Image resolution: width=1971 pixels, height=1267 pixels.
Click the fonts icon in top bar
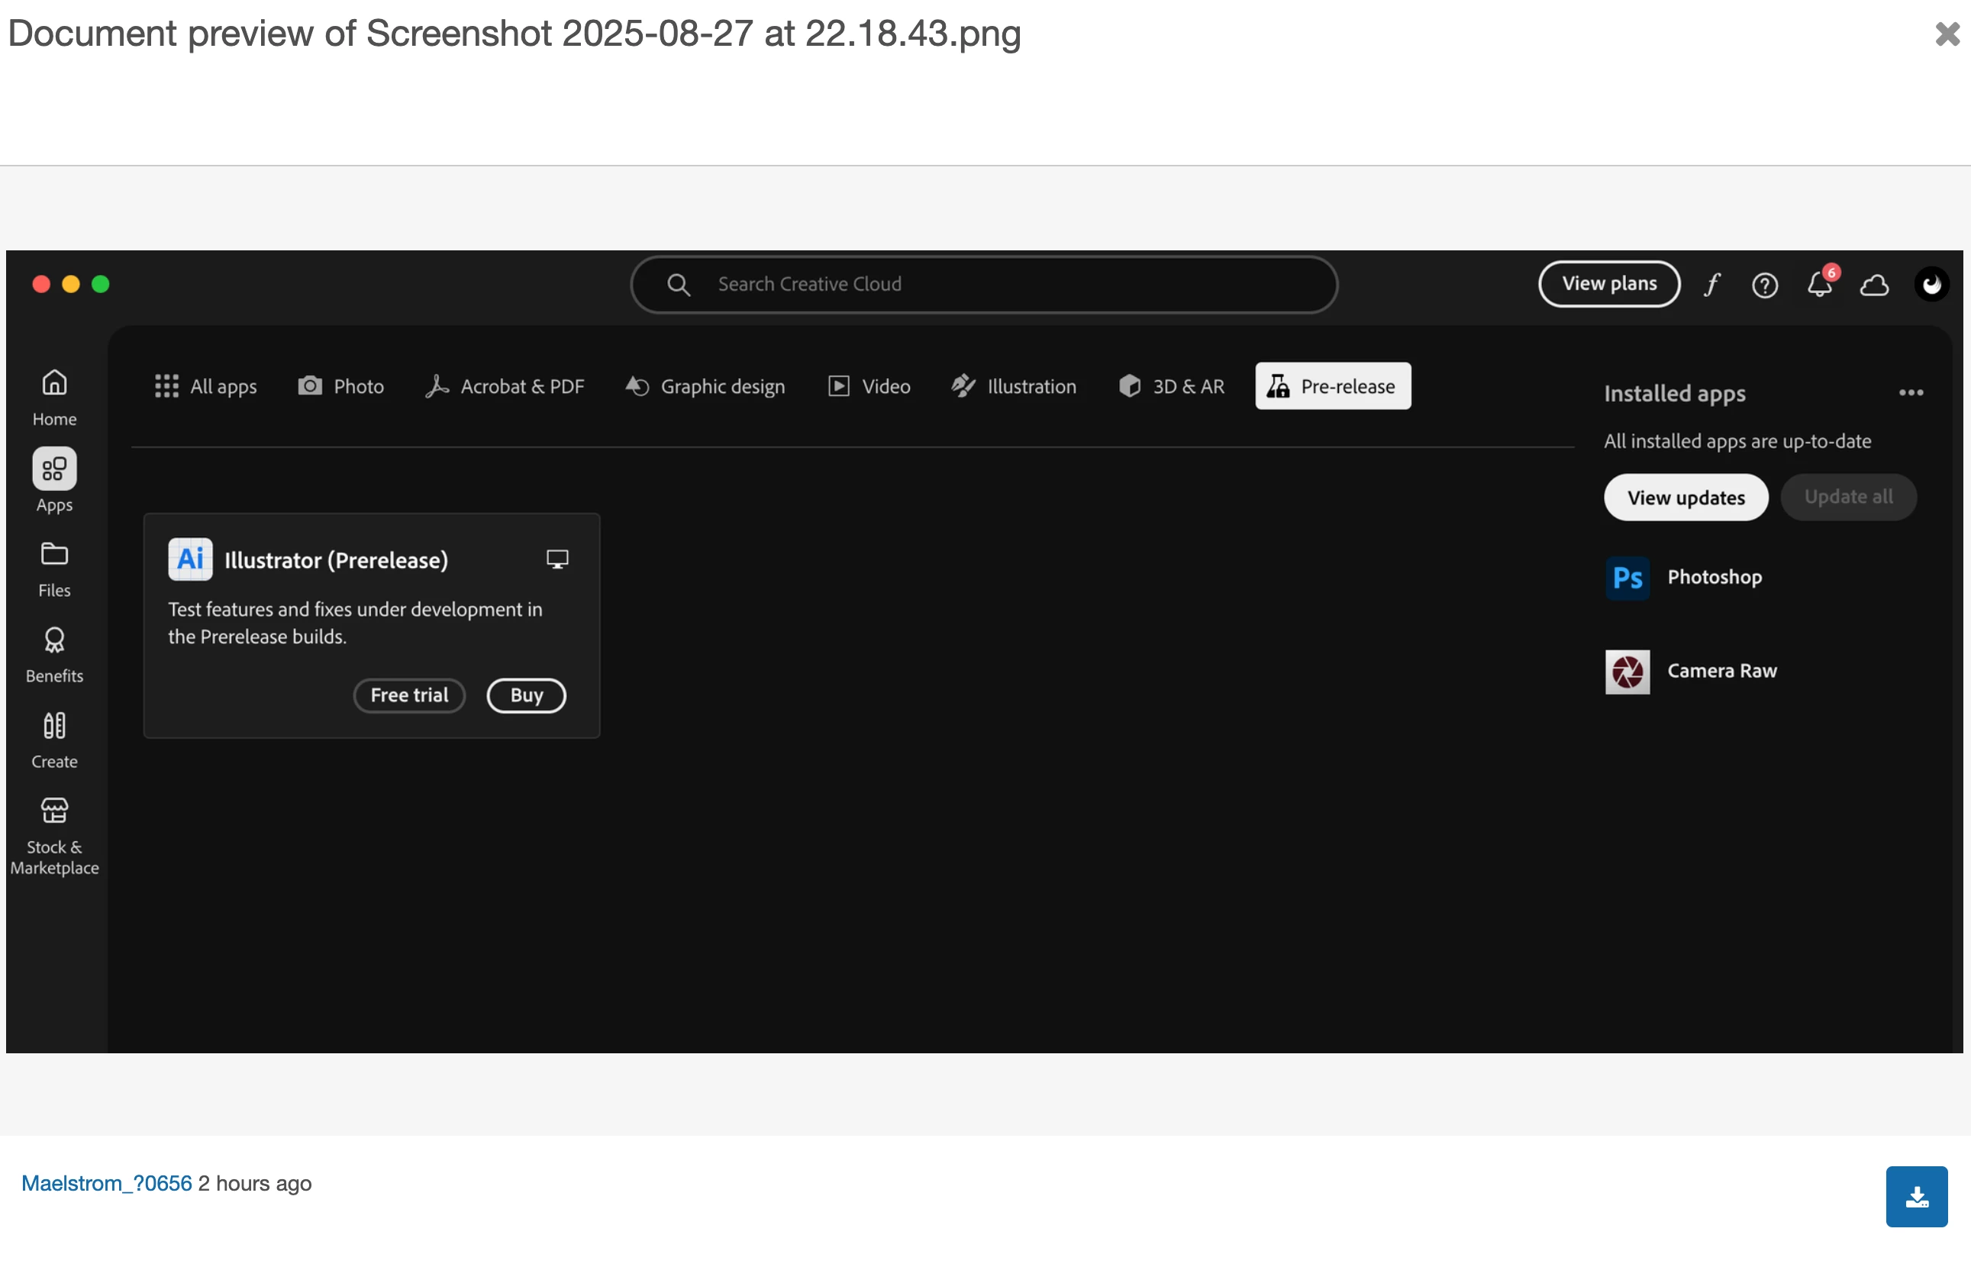point(1712,285)
